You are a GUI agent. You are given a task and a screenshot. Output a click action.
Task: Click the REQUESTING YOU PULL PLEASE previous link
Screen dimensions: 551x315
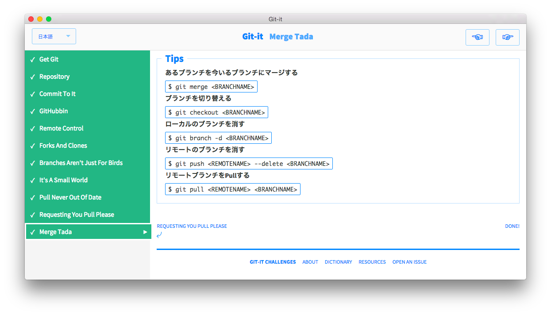pyautogui.click(x=192, y=226)
